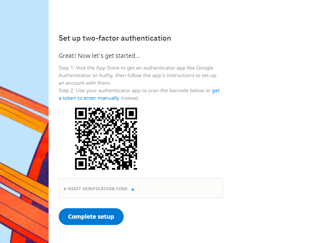Click the QR code's top-left finder square

[81, 113]
